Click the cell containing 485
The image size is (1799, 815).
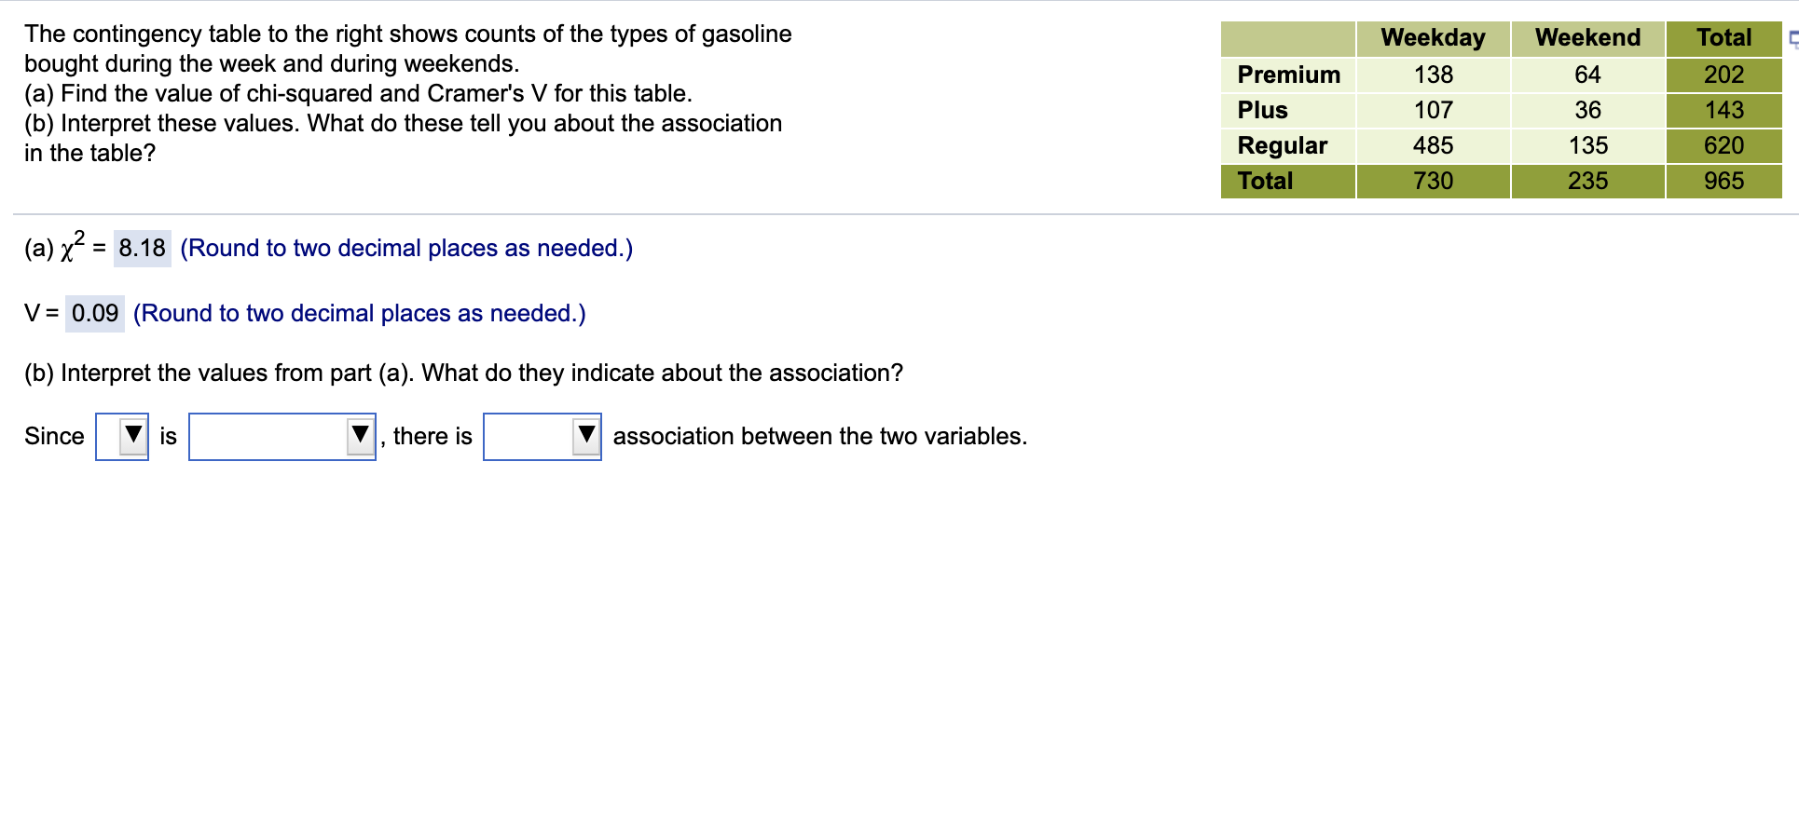(1433, 145)
